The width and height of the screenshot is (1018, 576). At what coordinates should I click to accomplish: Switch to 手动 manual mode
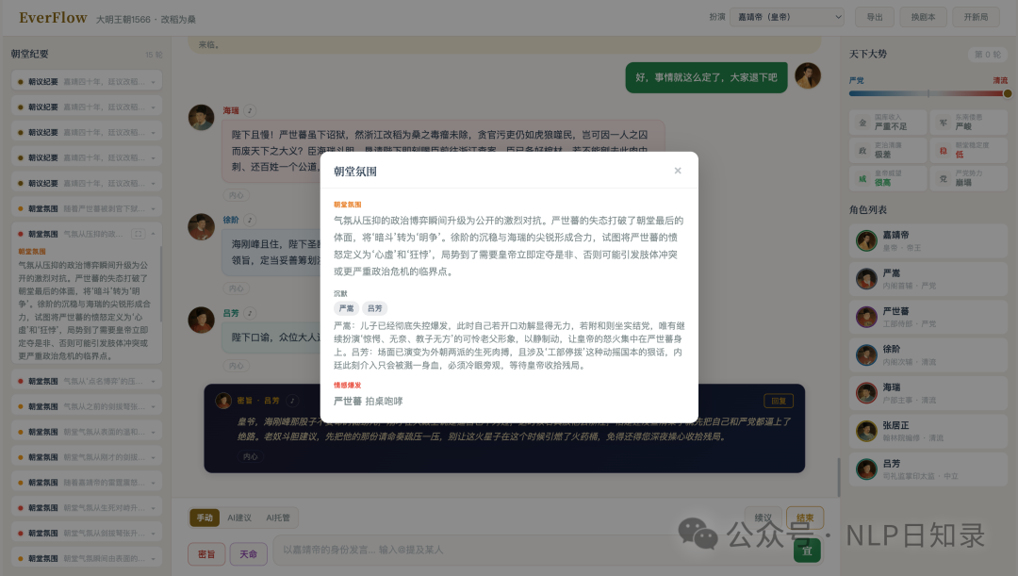tap(205, 518)
